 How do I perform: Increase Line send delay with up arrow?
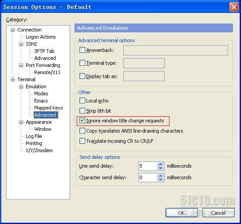click(161, 164)
